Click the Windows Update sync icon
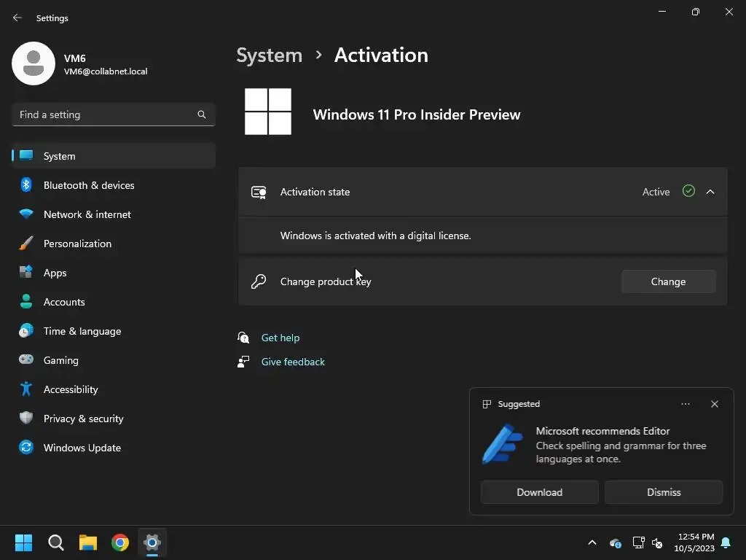 (26, 447)
